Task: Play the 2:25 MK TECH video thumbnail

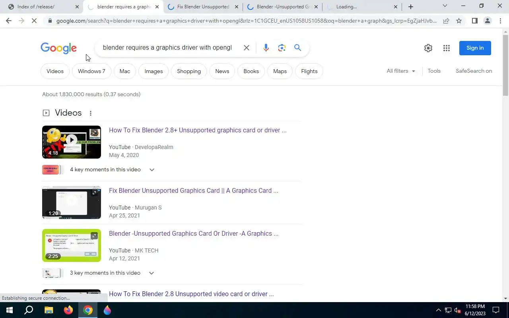Action: click(72, 246)
